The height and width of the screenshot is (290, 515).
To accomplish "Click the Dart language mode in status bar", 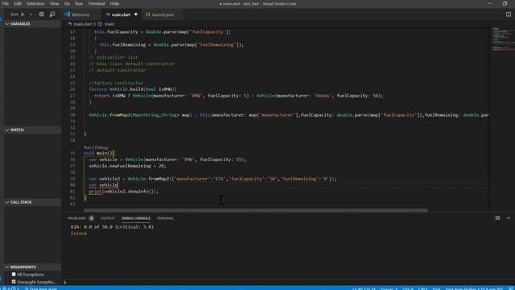I will pos(436,288).
